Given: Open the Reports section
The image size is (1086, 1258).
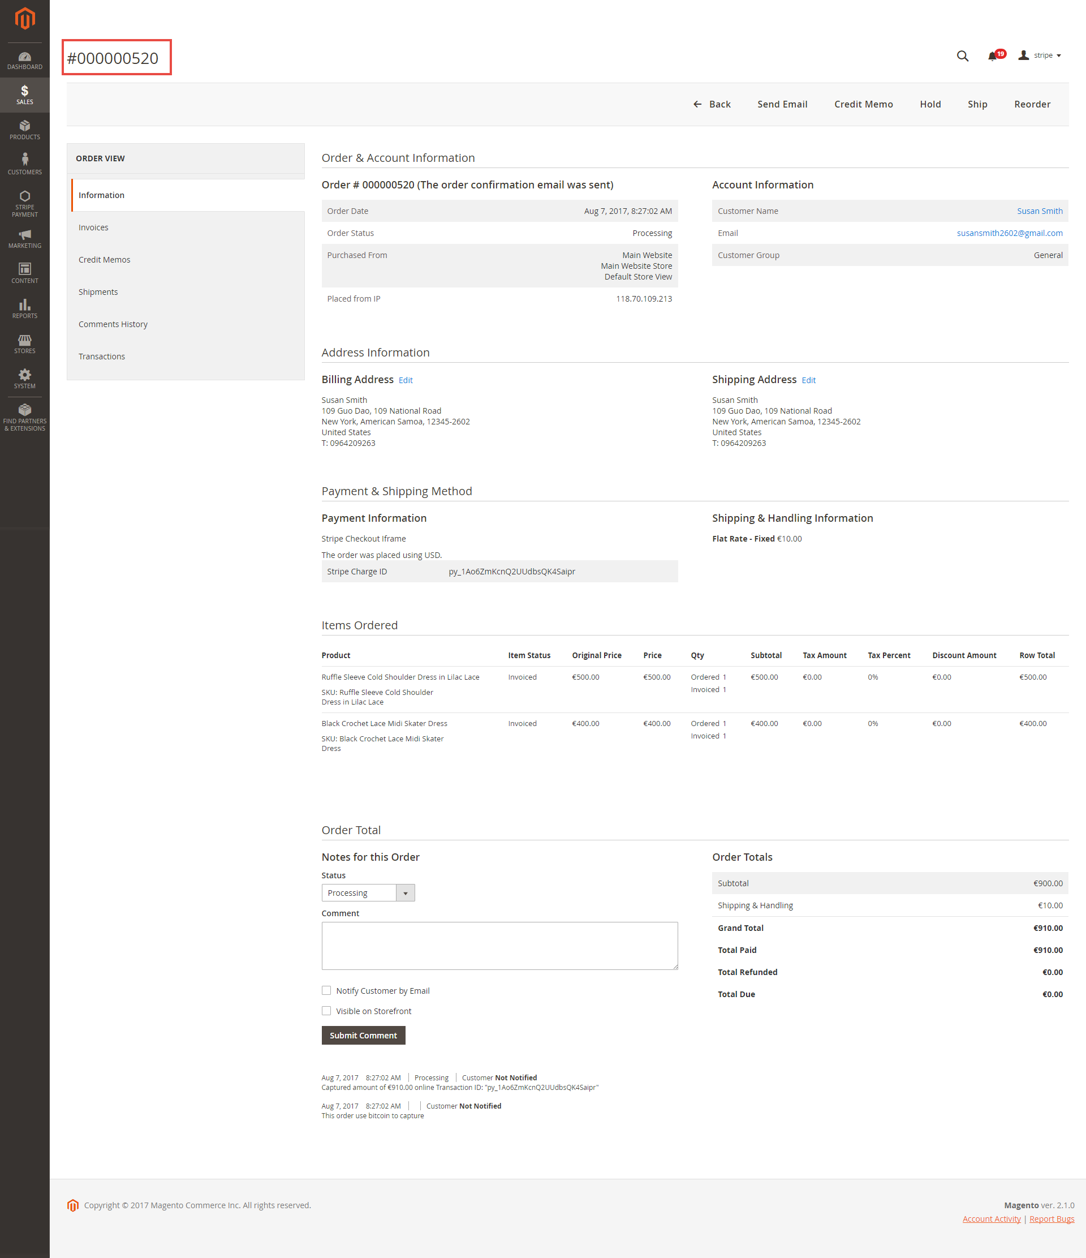Looking at the screenshot, I should (x=24, y=308).
